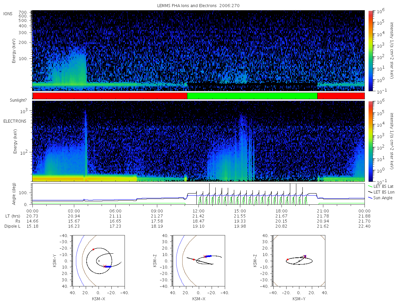Click the red marker in KSM-X/KSM-Y plot
405x304 pixels.
pos(93,249)
